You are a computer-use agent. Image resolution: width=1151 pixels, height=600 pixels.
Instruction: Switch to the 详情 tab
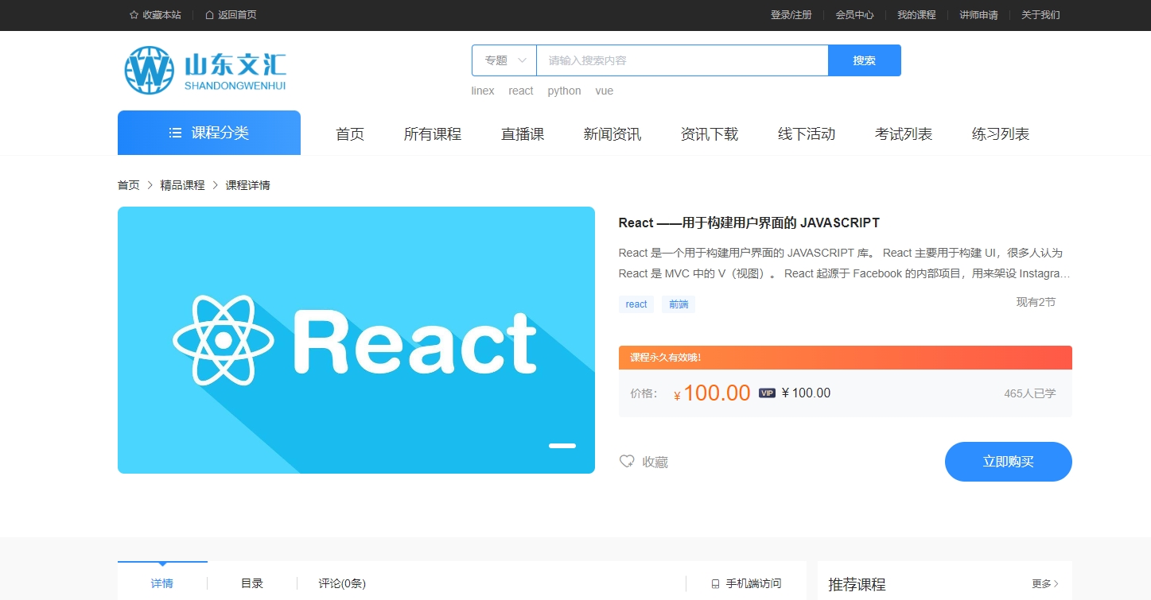point(162,583)
